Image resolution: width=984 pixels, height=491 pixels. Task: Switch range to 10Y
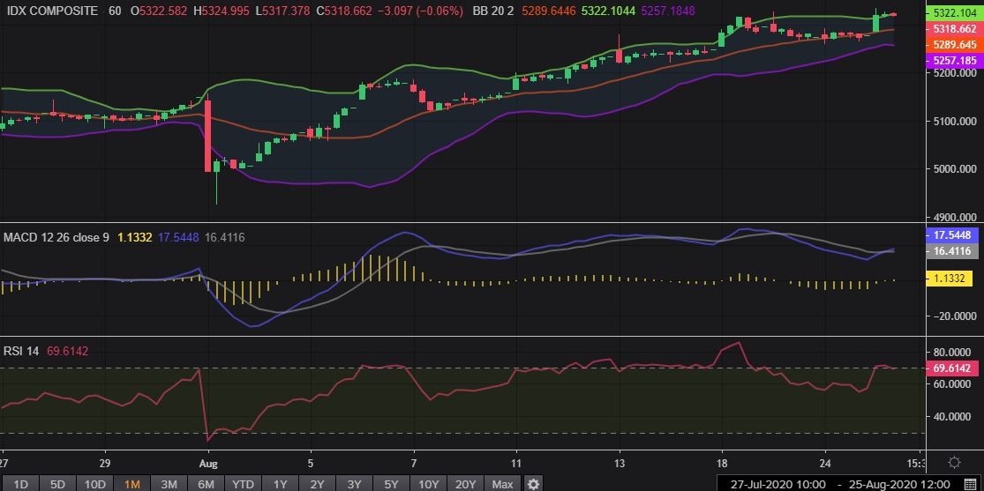click(x=428, y=484)
